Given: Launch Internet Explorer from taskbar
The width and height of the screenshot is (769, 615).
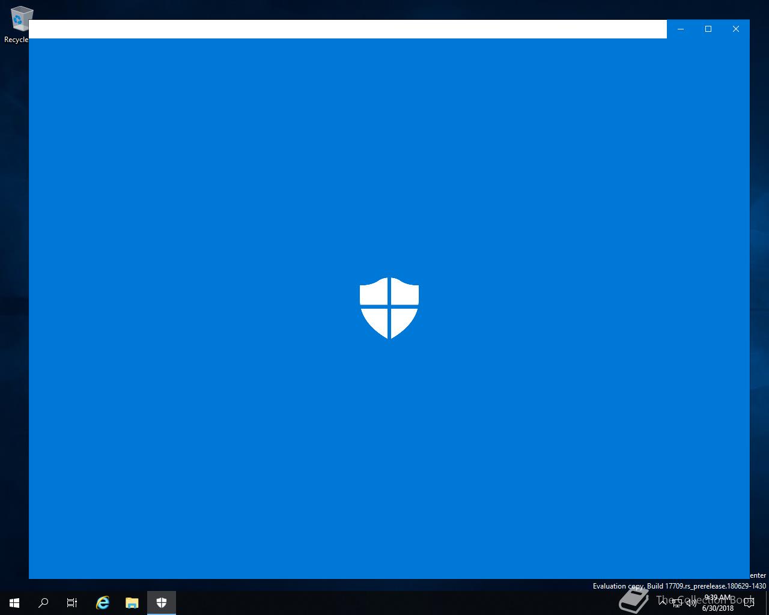Looking at the screenshot, I should tap(103, 603).
